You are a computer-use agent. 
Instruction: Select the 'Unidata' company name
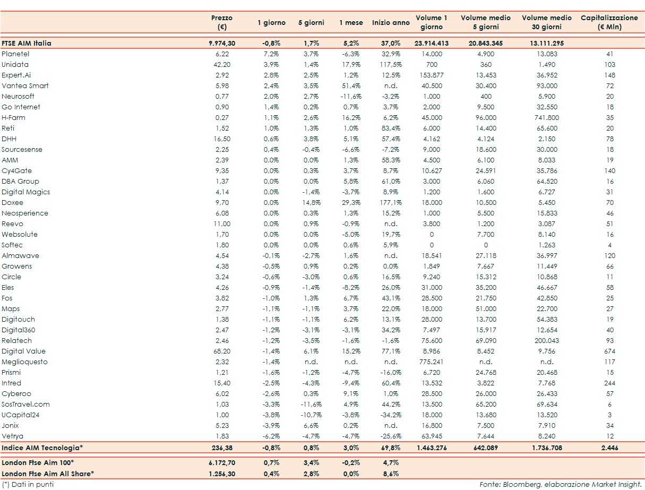click(x=15, y=64)
